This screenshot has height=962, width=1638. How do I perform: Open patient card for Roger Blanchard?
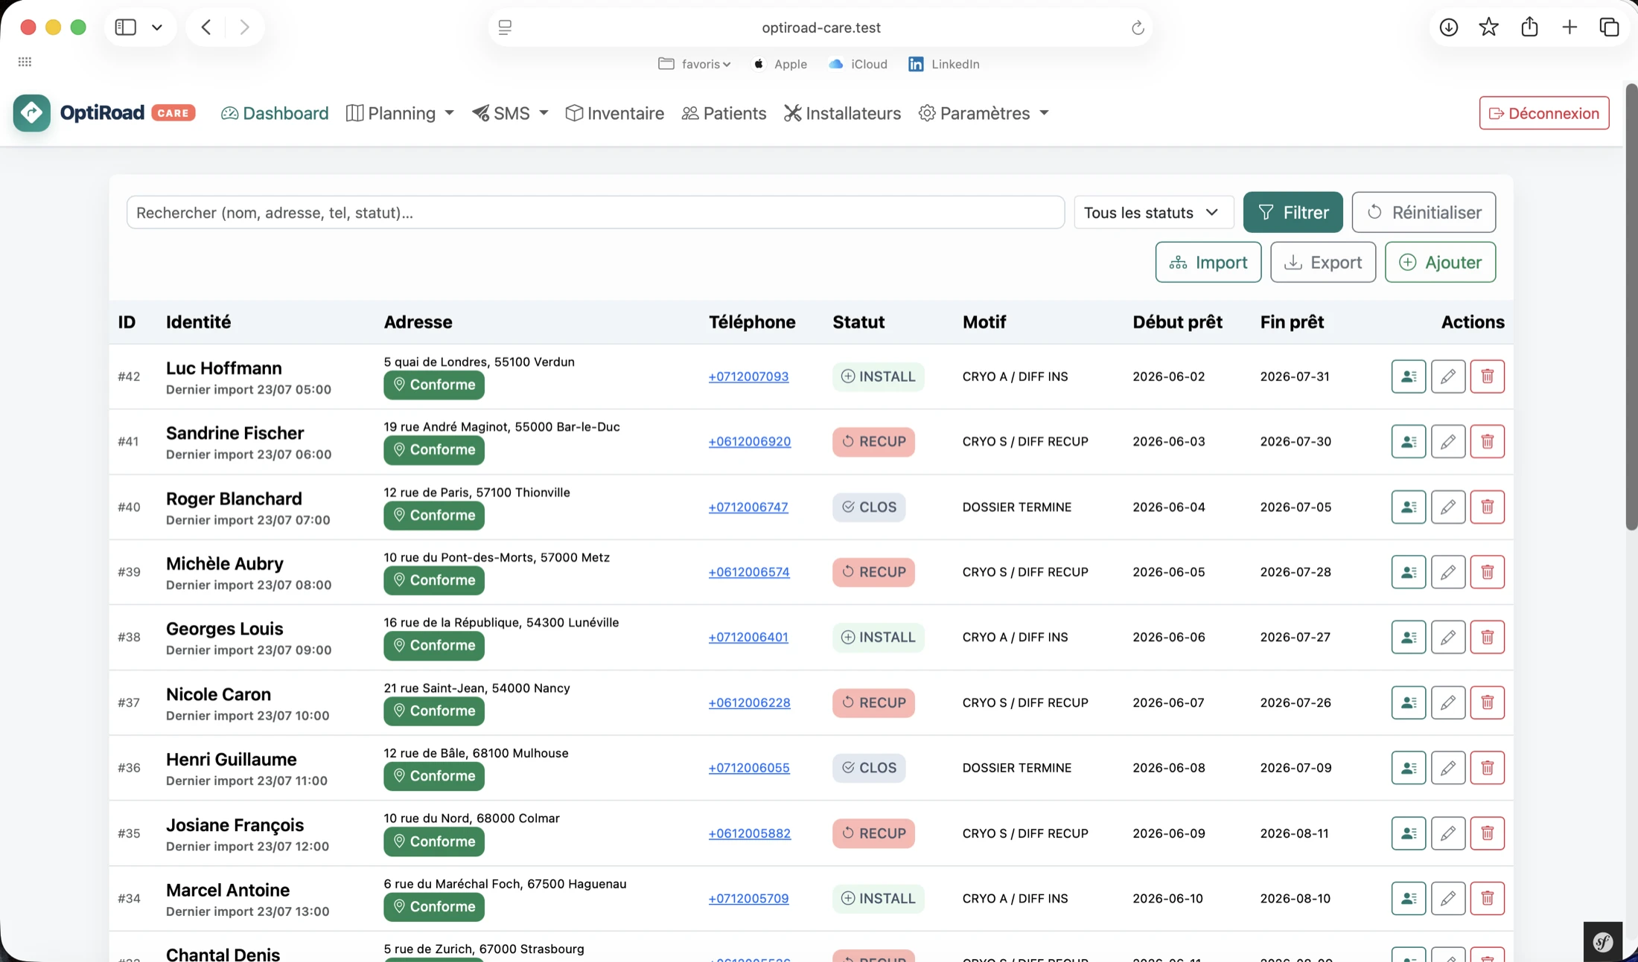(x=1408, y=507)
